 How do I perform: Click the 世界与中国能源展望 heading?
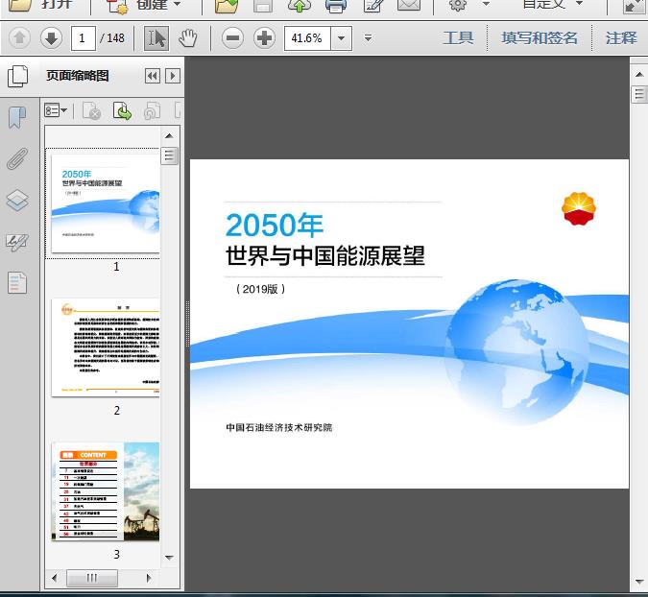[x=325, y=255]
